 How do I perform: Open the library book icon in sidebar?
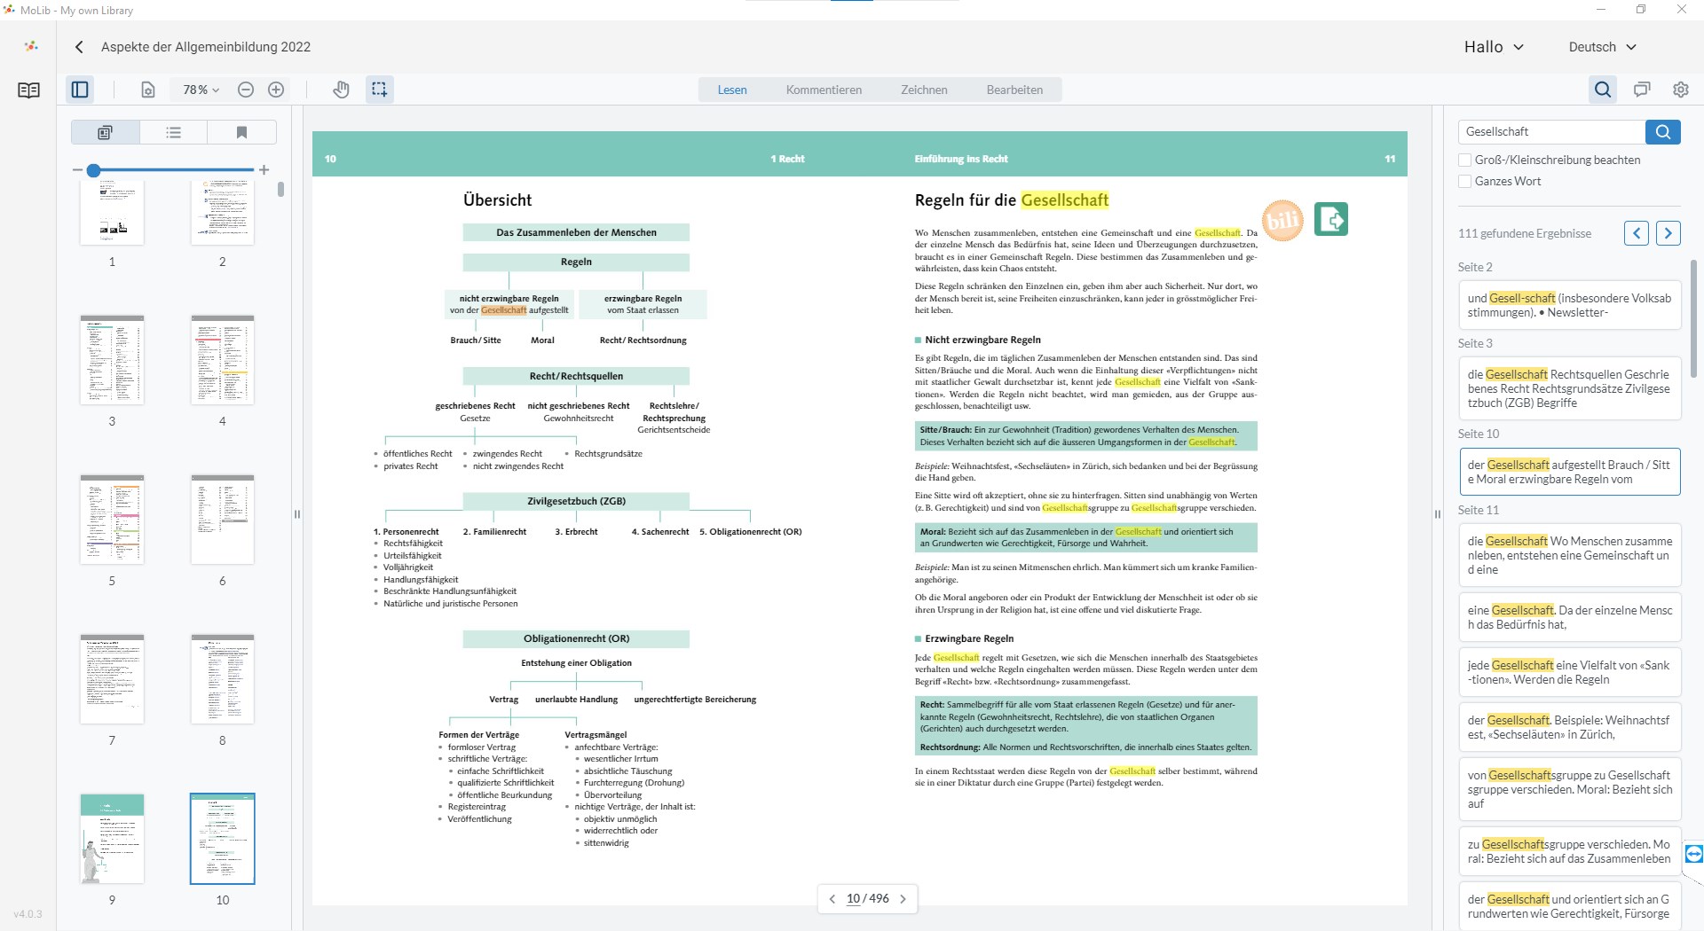[x=28, y=90]
